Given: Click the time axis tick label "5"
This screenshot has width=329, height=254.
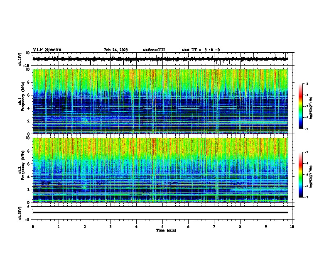Looking at the screenshot, I should (x=162, y=227).
